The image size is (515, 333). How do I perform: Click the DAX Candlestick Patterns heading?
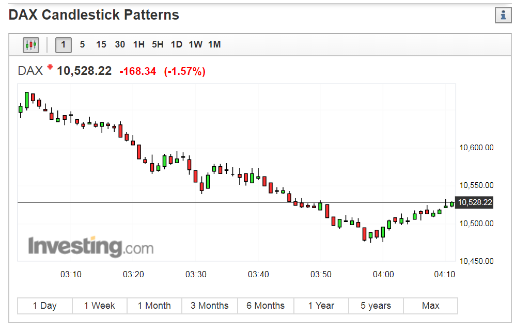point(94,15)
